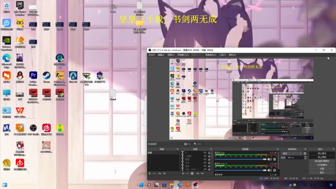
Task: Open GeForce Experience desktop icon
Action: 7,44
